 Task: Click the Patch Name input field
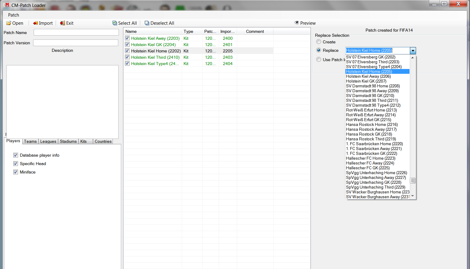pos(76,33)
